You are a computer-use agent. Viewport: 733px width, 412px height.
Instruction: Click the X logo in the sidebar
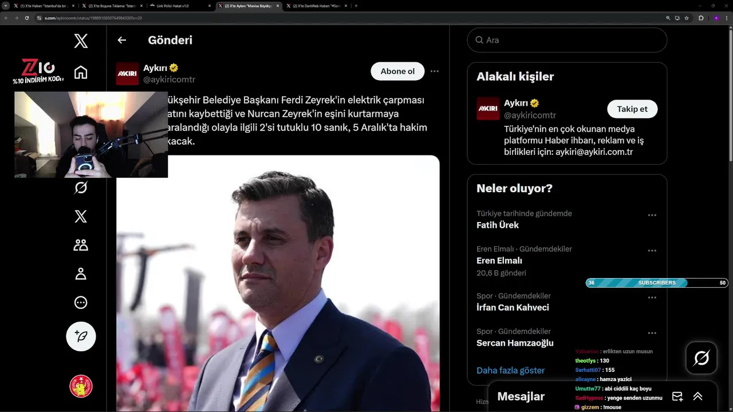(81, 41)
